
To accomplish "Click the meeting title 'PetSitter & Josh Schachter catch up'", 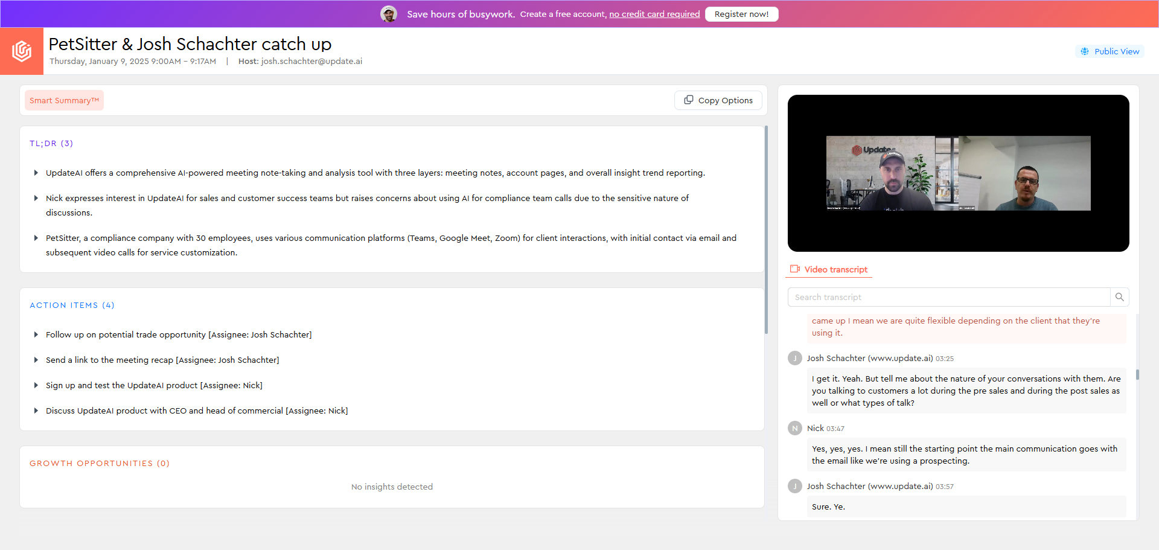I will [x=190, y=44].
